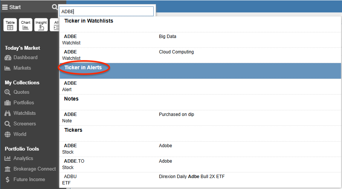Select ADBE Adobe stock result

200,149
